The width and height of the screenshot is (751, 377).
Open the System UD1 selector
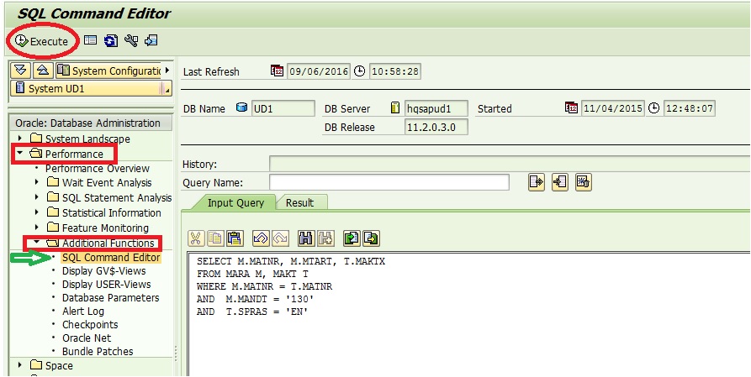91,88
